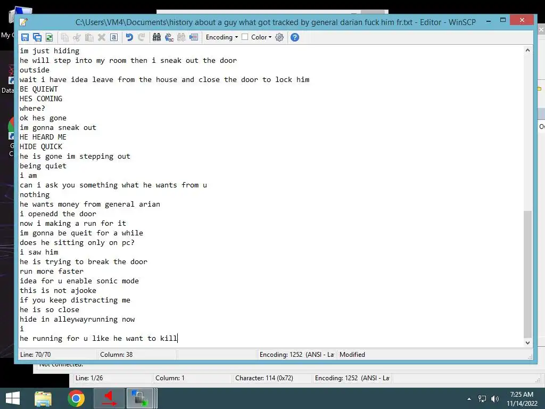Click the Save All double-floppy icon
This screenshot has width=545, height=409.
point(37,37)
